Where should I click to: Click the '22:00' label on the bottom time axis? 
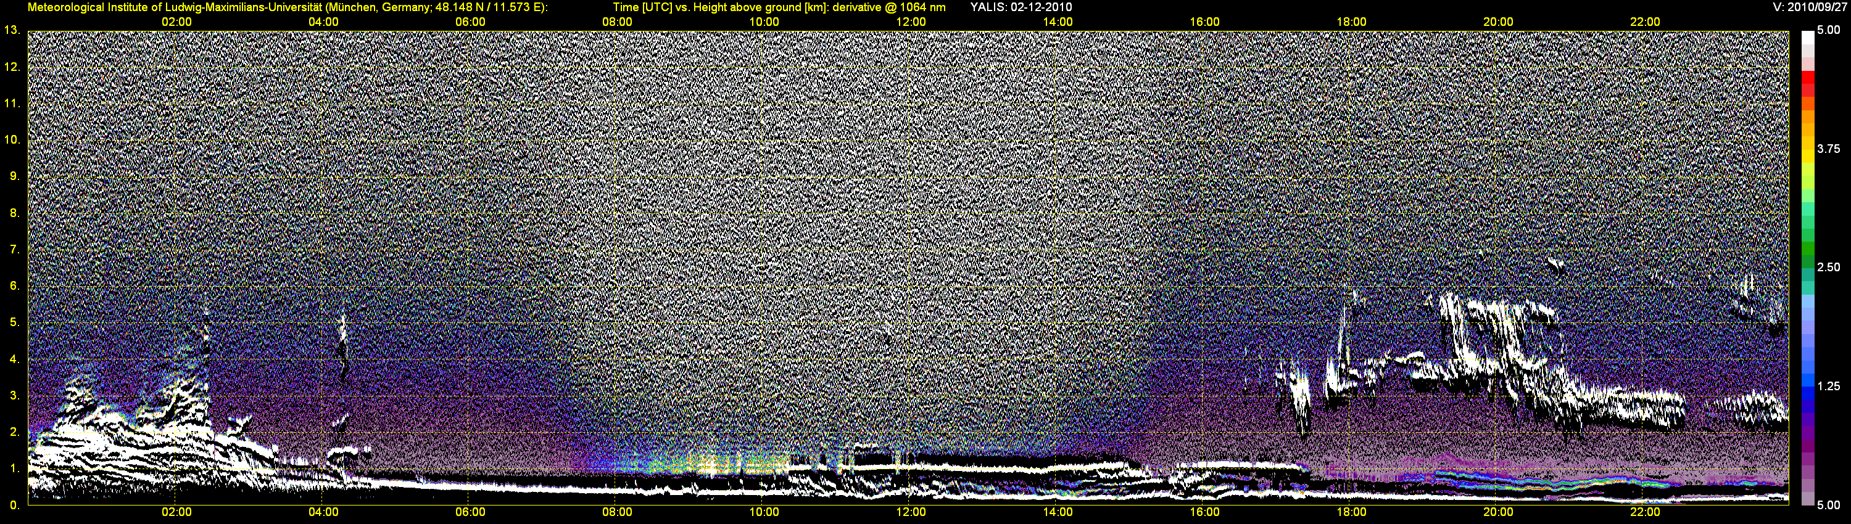coord(1645,512)
